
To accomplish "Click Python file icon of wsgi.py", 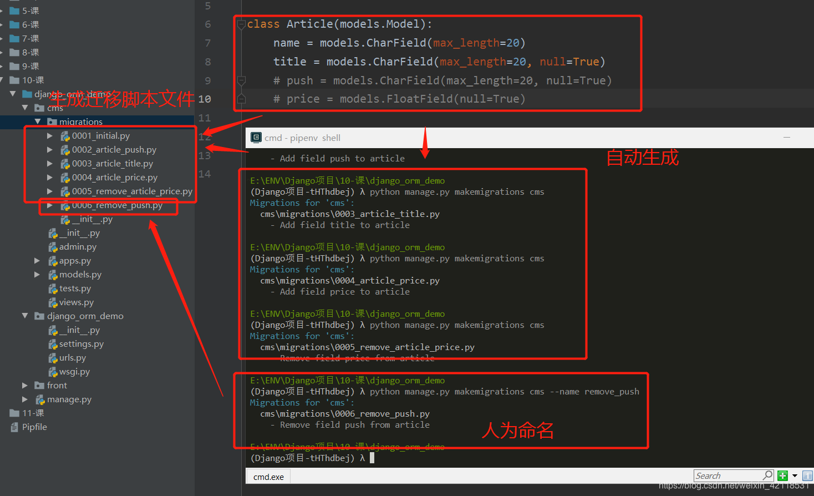I will 53,372.
